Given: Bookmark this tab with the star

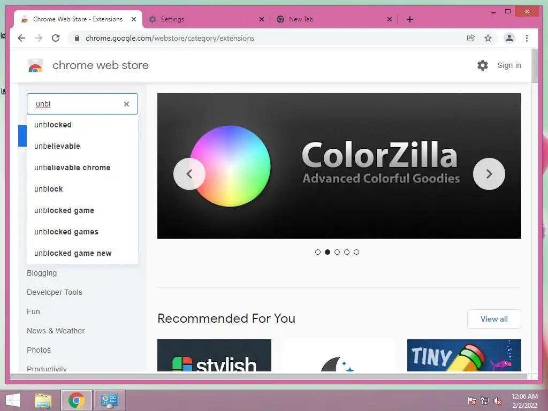Looking at the screenshot, I should [x=488, y=38].
